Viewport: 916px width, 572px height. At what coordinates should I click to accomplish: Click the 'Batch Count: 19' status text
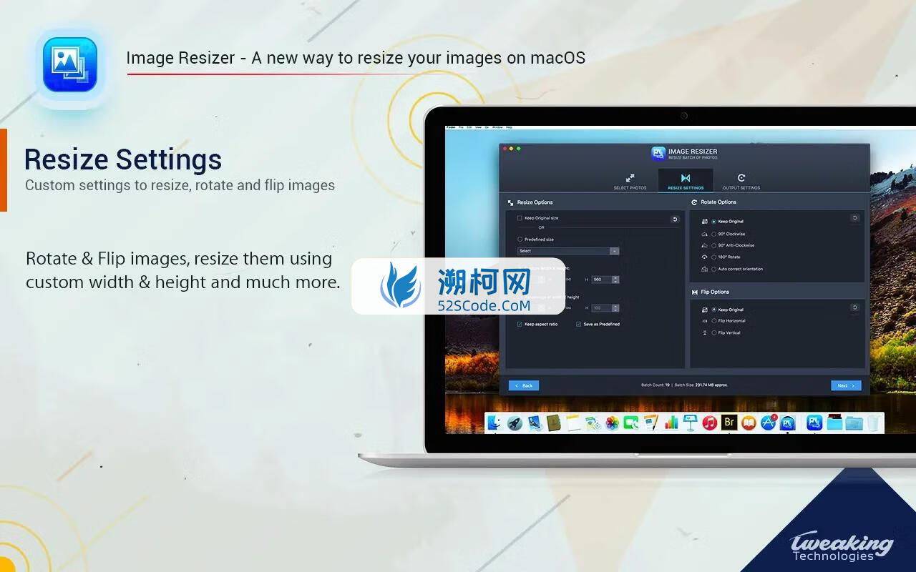click(656, 385)
